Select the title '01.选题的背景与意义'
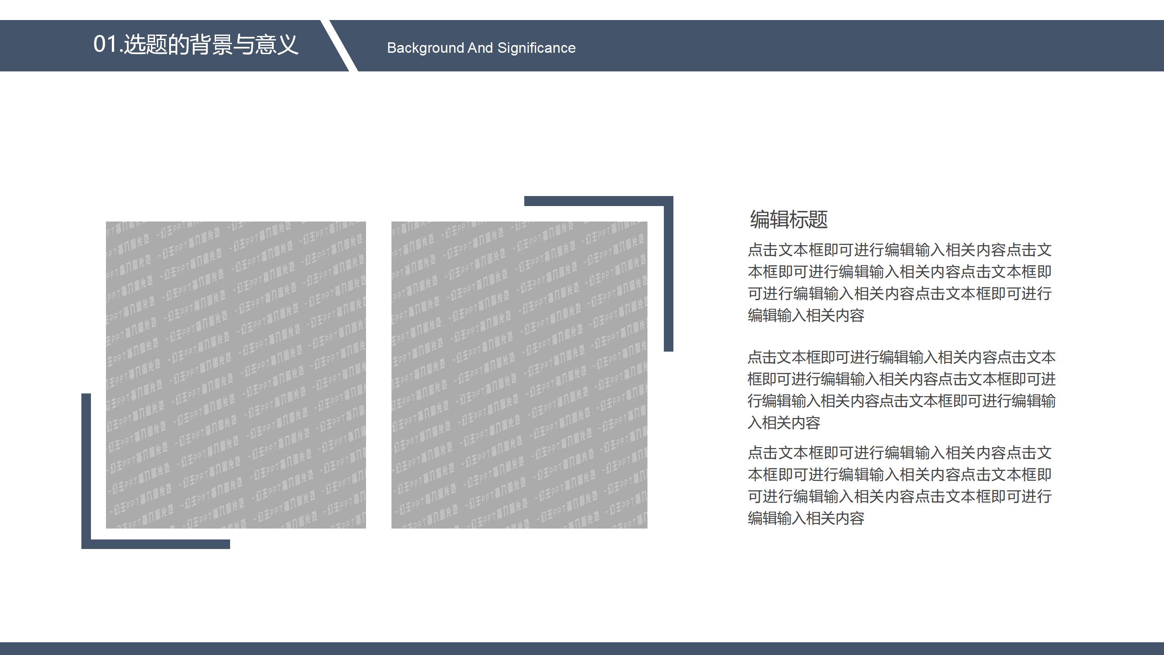Viewport: 1164px width, 655px height. coord(196,45)
